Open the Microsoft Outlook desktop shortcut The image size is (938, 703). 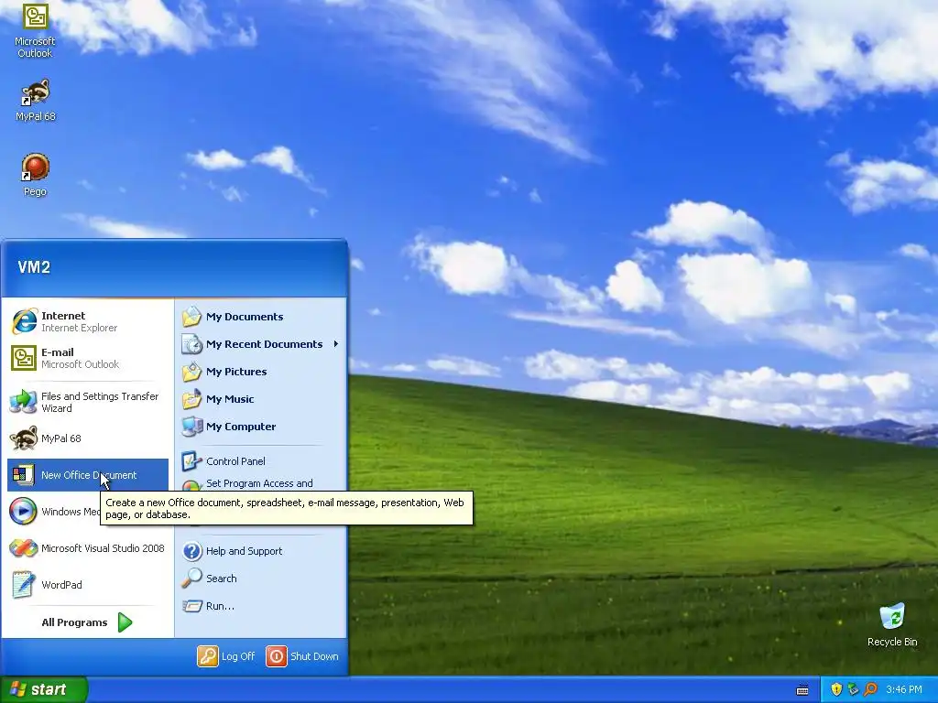35,30
